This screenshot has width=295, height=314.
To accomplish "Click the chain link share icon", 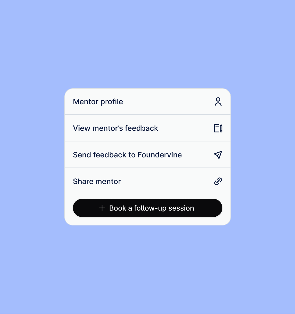I will [x=218, y=181].
